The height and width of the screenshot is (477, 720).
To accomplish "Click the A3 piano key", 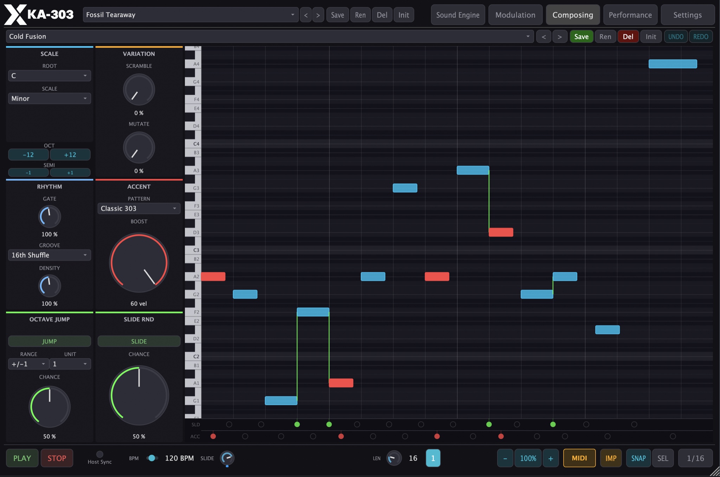I will point(193,170).
